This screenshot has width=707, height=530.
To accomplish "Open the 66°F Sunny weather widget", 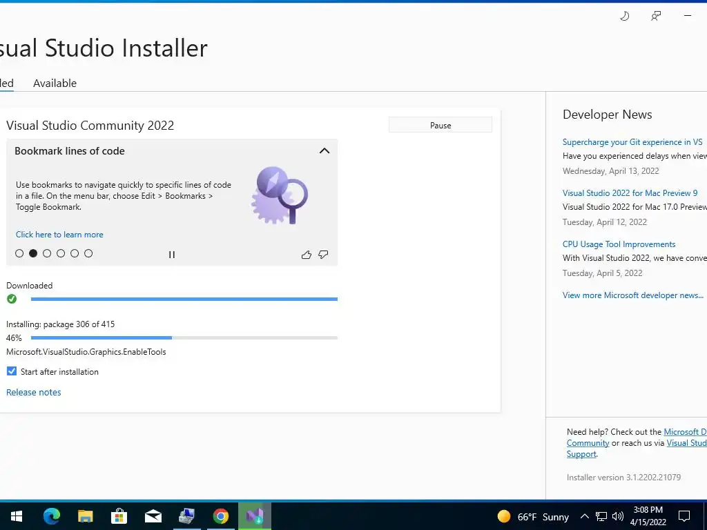I will coord(533,516).
